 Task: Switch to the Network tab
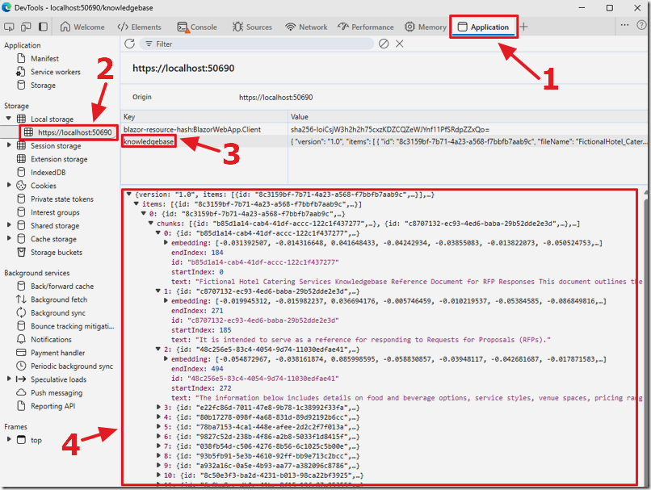(x=306, y=27)
